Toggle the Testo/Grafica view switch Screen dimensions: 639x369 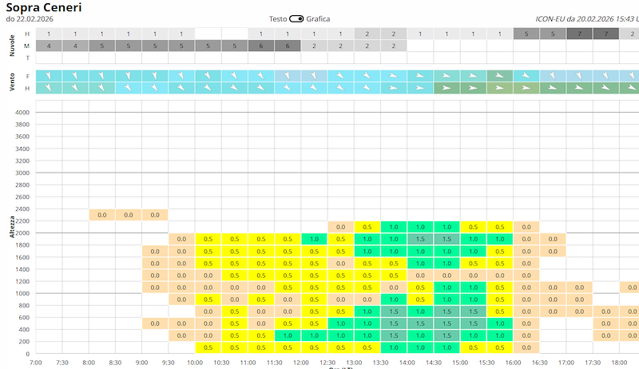(296, 18)
